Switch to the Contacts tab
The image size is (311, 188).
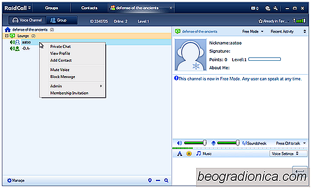click(x=89, y=8)
